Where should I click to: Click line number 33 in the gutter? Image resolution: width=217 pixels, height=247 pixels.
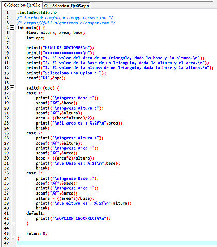(6, 173)
